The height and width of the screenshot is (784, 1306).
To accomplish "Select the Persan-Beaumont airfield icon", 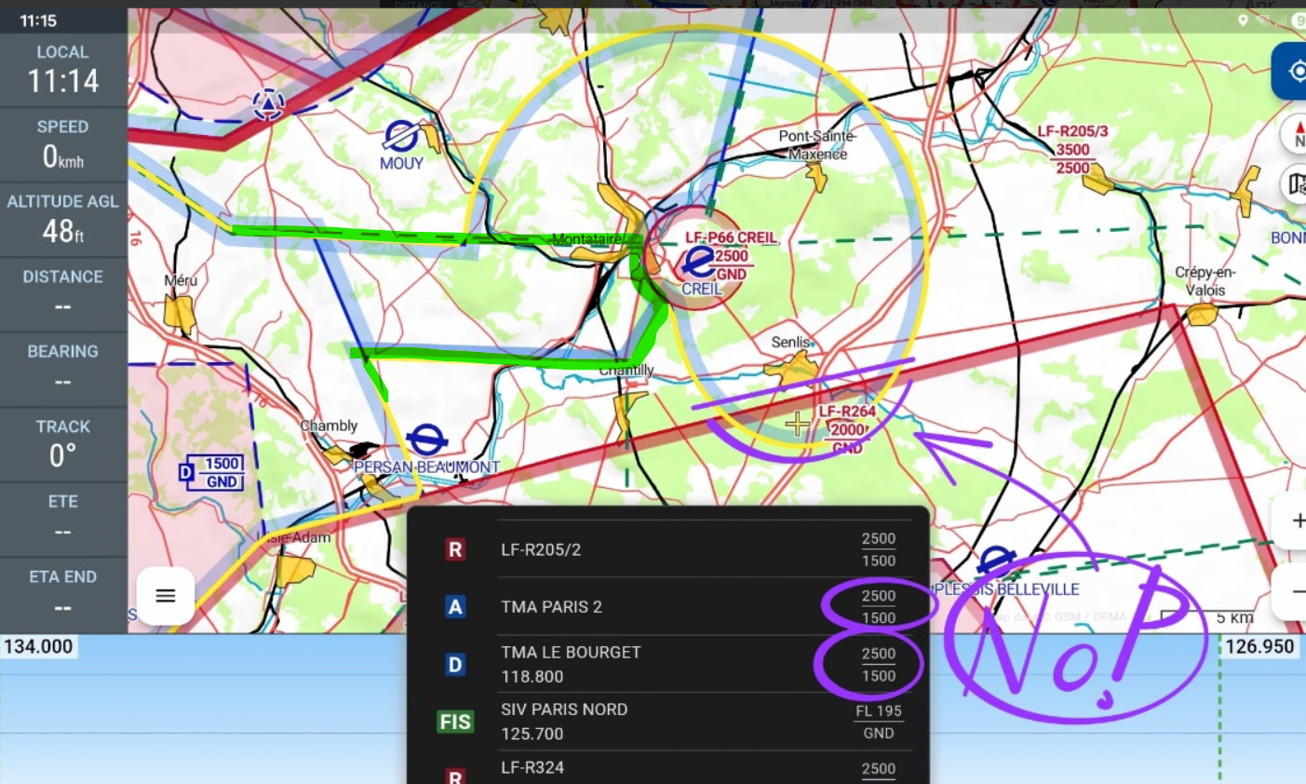I will point(426,439).
